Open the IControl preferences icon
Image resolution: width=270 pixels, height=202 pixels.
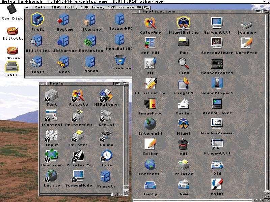point(51,116)
